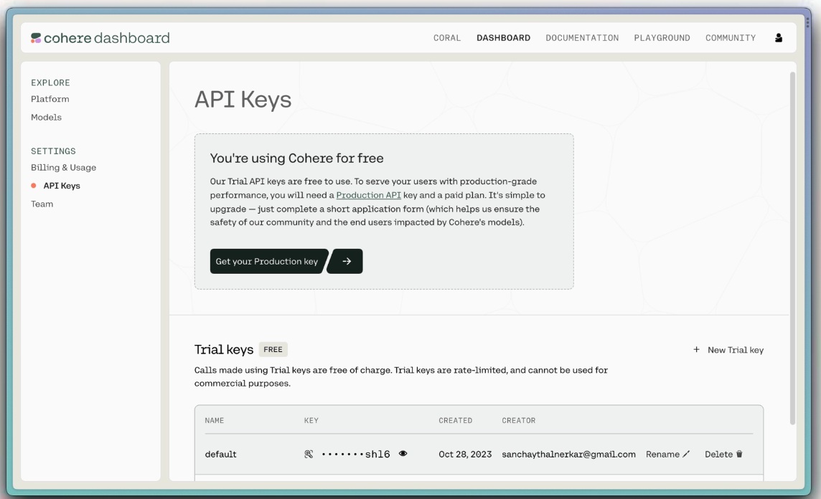Open DOCUMENTATION in the top nav
This screenshot has height=499, width=821.
582,38
